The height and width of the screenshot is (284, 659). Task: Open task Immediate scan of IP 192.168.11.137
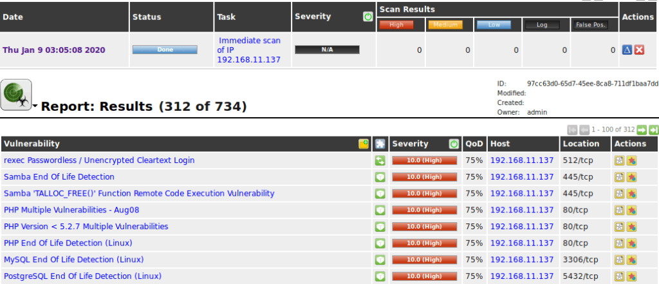tap(249, 50)
